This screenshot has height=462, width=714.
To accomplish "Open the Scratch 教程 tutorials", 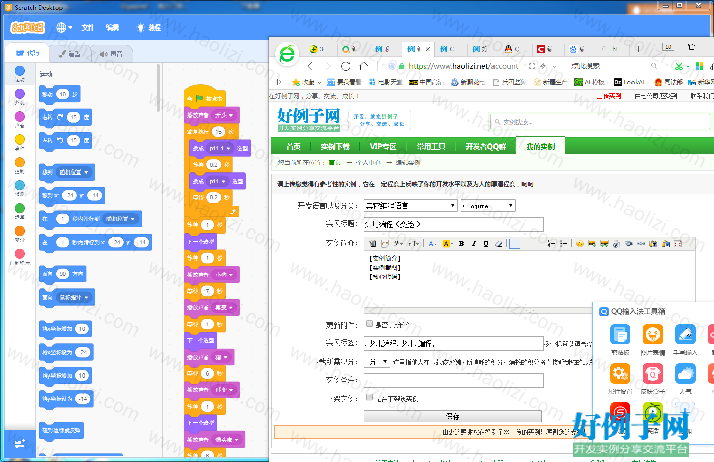I will pyautogui.click(x=149, y=27).
